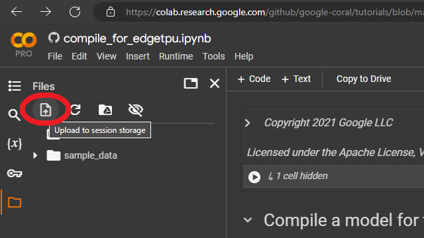
Task: Expand the sample_data folder arrow
Action: 35,155
